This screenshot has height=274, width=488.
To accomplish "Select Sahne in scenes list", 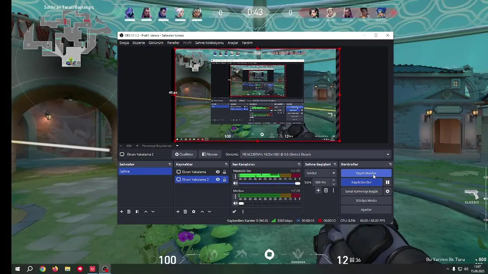I will click(x=145, y=172).
